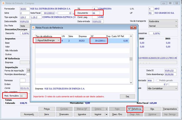Screen dimensions: 182x120
Task: Select NF cell 301220011 in reference grid
Action: [x=99, y=41]
